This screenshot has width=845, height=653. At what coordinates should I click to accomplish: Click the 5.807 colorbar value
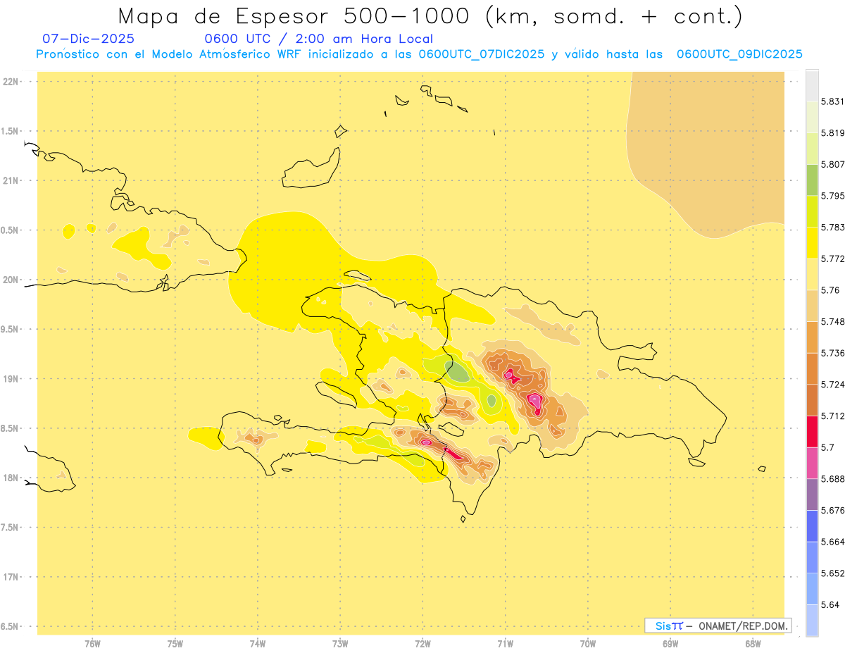click(833, 164)
